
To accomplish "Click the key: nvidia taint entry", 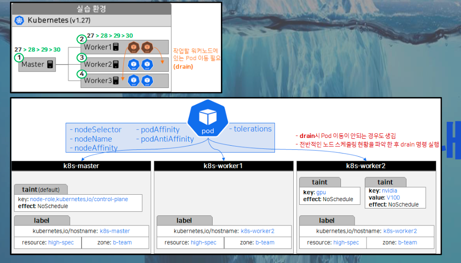I will 383,191.
